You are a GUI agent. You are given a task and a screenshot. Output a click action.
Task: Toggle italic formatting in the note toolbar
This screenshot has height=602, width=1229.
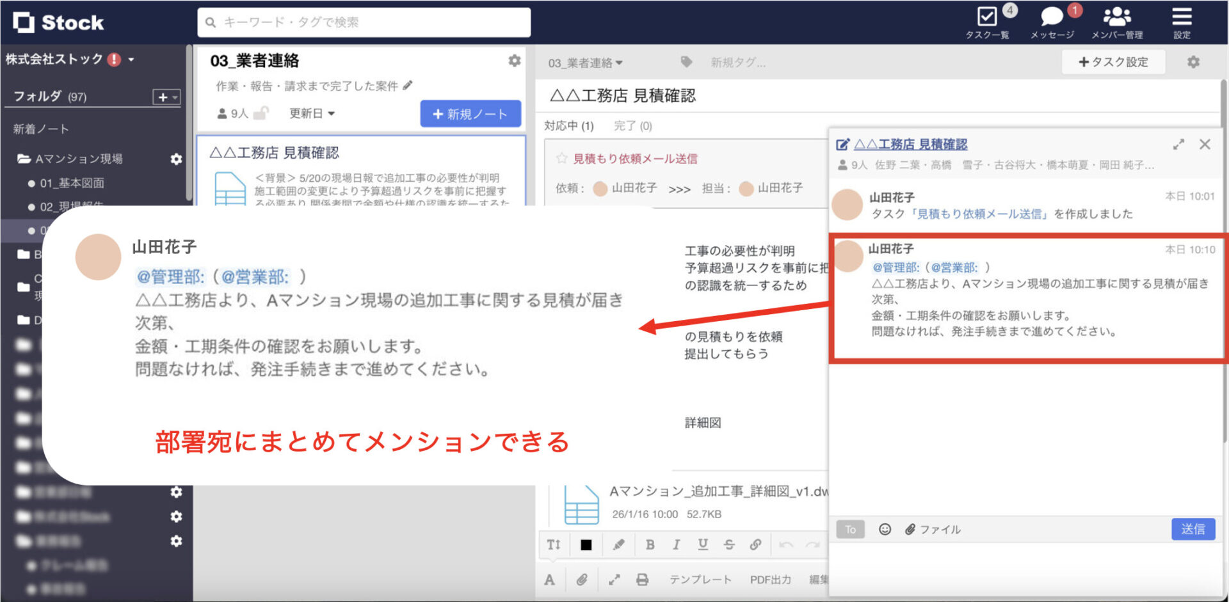click(x=676, y=544)
